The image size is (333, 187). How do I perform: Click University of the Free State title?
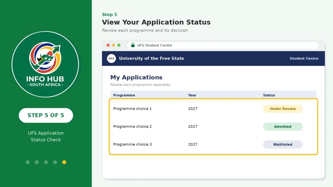click(152, 58)
